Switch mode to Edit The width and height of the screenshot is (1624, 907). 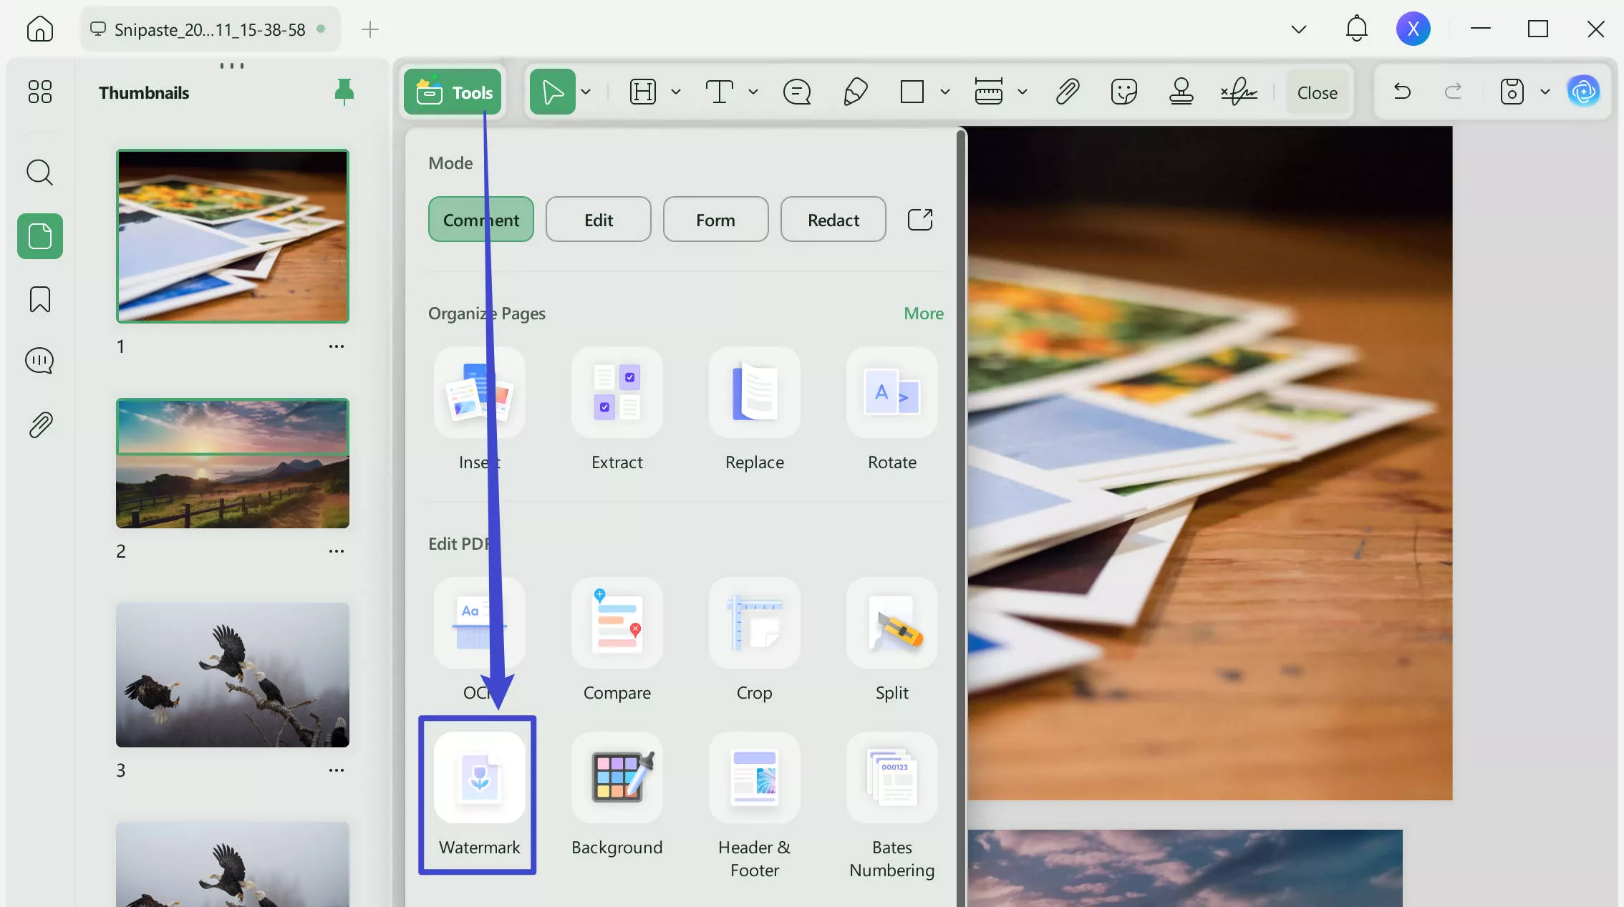pyautogui.click(x=598, y=220)
